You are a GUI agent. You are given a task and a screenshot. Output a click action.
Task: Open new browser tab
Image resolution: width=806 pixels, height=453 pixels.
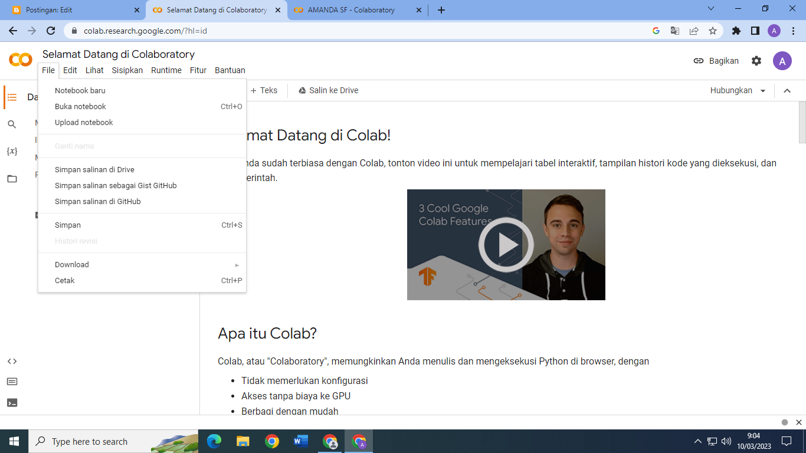click(441, 10)
